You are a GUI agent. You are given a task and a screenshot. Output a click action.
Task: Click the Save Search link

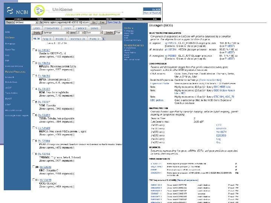pos(114,22)
